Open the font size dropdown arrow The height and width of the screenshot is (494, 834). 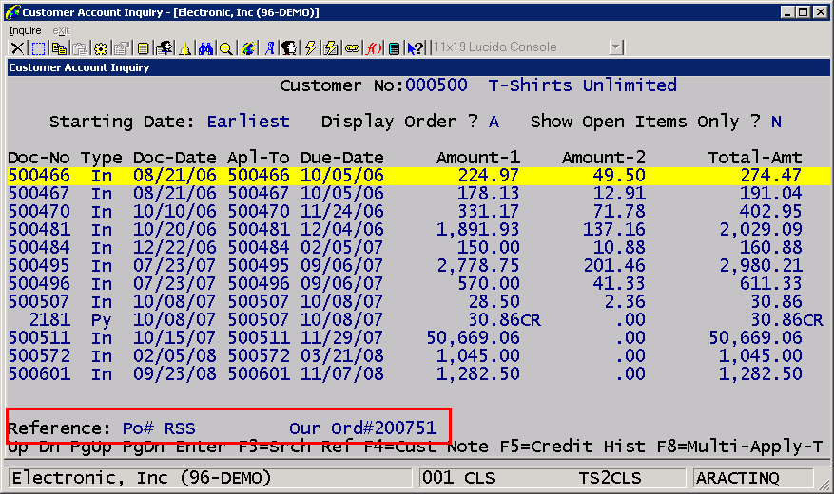point(616,47)
